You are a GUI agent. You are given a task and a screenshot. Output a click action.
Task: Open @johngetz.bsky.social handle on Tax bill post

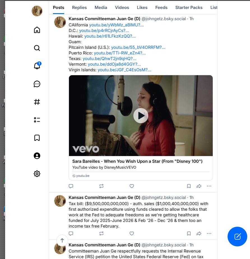pyautogui.click(x=164, y=198)
